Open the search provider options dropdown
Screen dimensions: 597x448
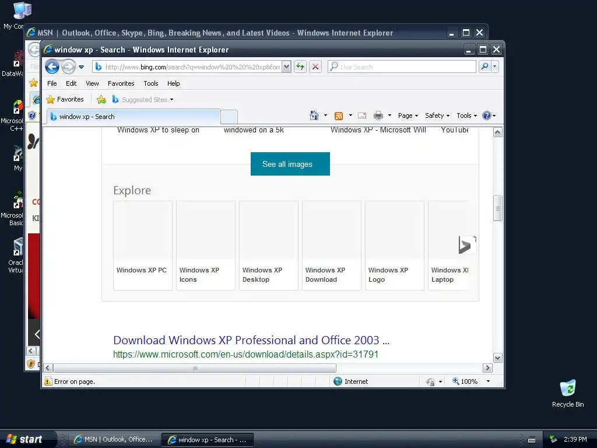[x=494, y=66]
